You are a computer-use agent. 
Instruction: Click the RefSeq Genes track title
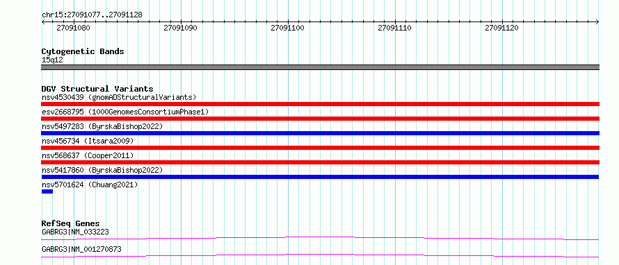pos(70,223)
